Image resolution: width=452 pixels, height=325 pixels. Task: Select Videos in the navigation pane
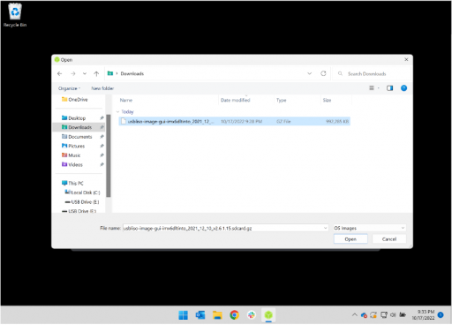click(x=72, y=164)
